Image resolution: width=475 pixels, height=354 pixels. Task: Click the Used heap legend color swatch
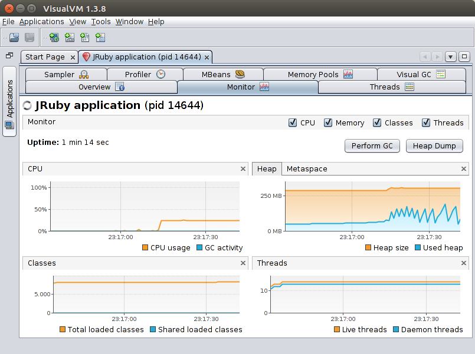pos(418,247)
